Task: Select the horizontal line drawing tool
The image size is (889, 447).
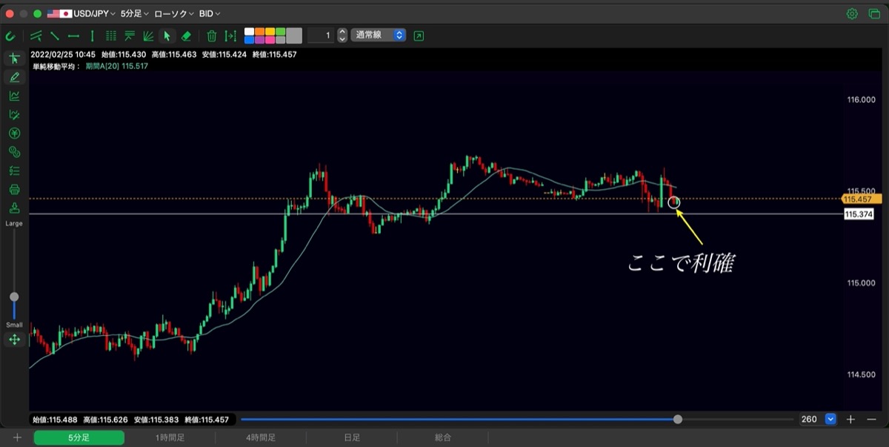Action: pos(73,36)
